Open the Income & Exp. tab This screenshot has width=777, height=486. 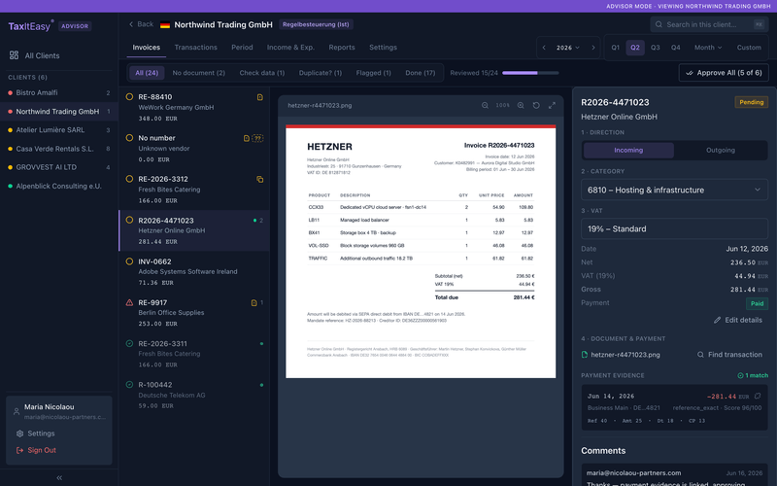[290, 48]
